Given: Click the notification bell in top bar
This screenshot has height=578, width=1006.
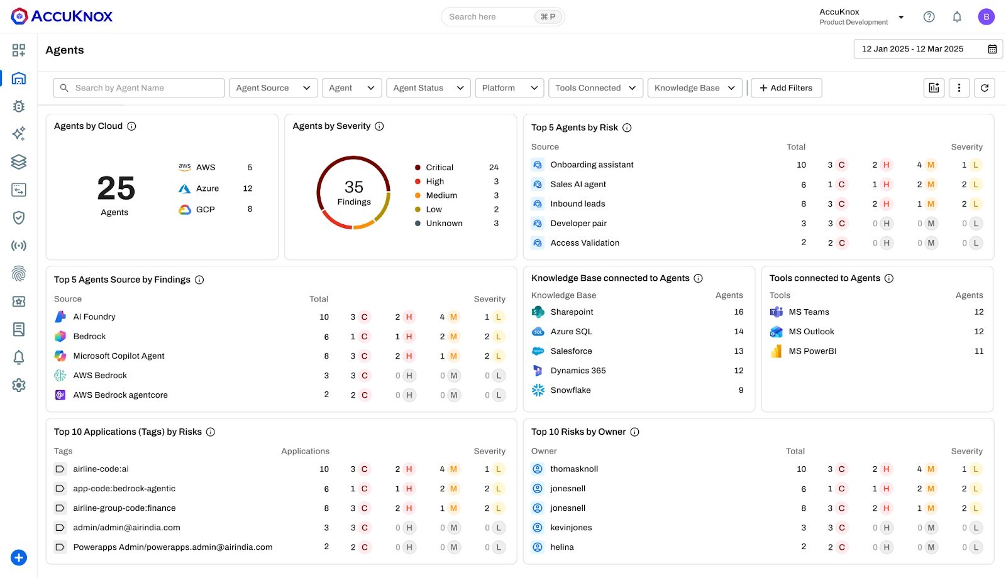Looking at the screenshot, I should click(957, 17).
